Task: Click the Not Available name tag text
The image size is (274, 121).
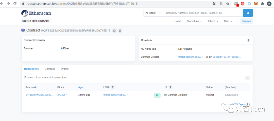Action: coord(185,49)
